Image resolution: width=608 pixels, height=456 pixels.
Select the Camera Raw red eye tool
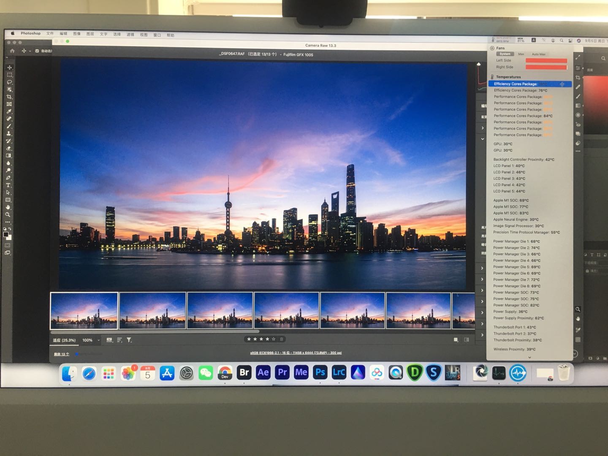click(578, 125)
